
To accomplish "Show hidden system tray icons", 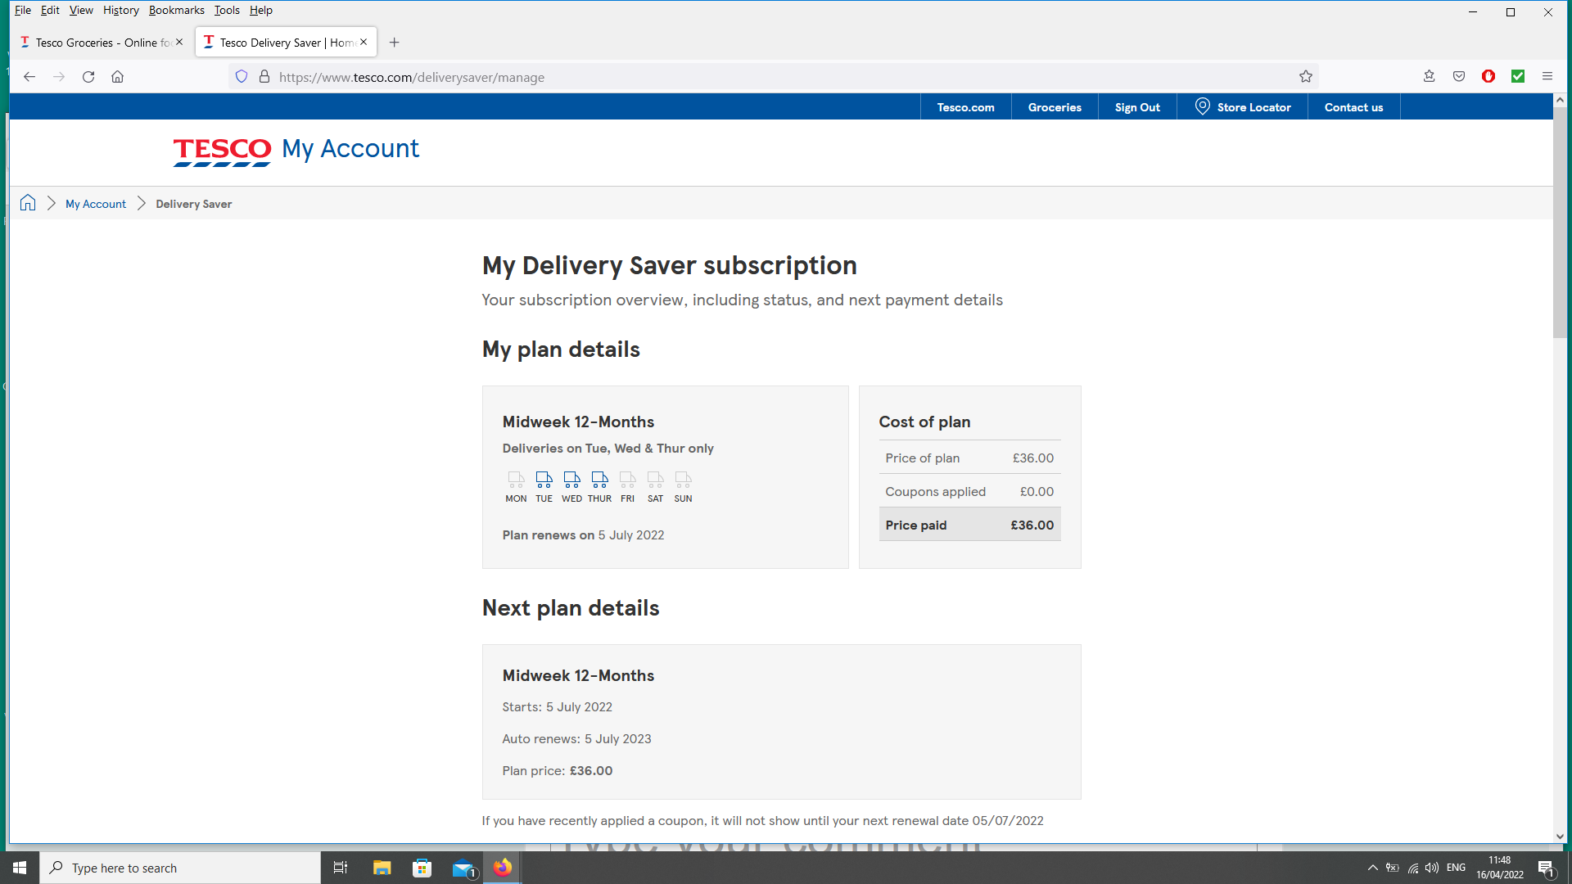I will point(1373,868).
